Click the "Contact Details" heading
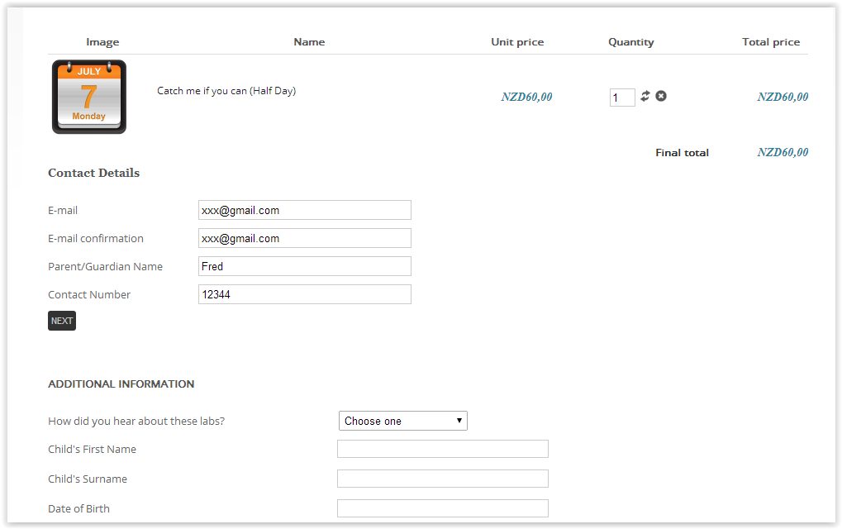The image size is (842, 529). coord(93,173)
